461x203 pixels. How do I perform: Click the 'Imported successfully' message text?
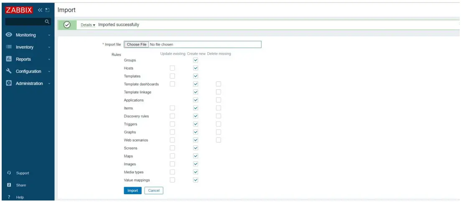point(118,25)
